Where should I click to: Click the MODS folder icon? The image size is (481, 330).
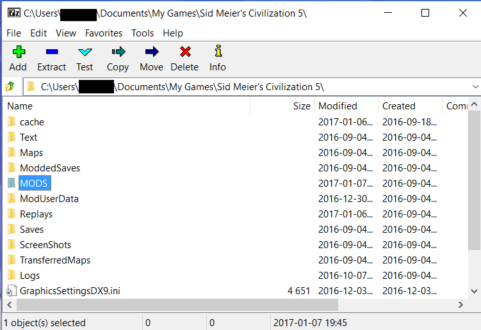(12, 183)
